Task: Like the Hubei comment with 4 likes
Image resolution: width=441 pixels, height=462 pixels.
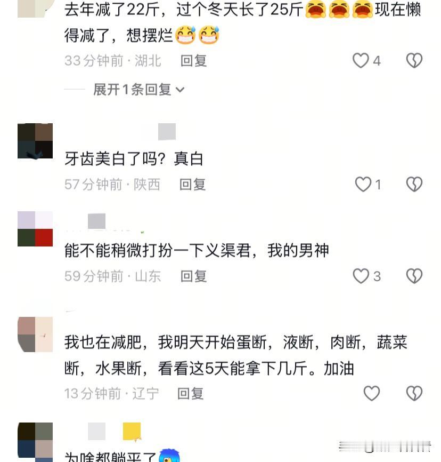Action: 361,61
